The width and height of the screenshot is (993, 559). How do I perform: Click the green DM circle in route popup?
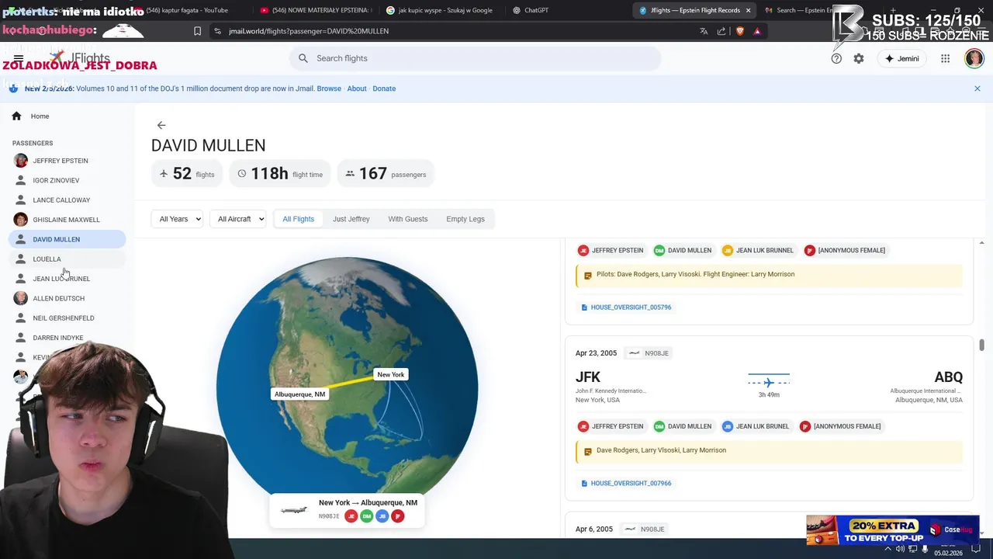(x=366, y=516)
